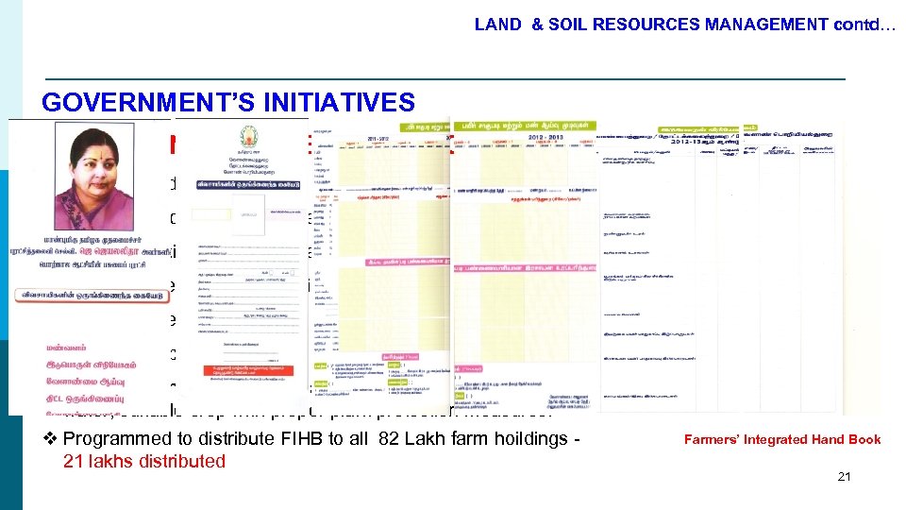Screen dimensions: 906x510
Task: Click the green Tamil header banner above '2012 - 2013'
Action: 525,126
